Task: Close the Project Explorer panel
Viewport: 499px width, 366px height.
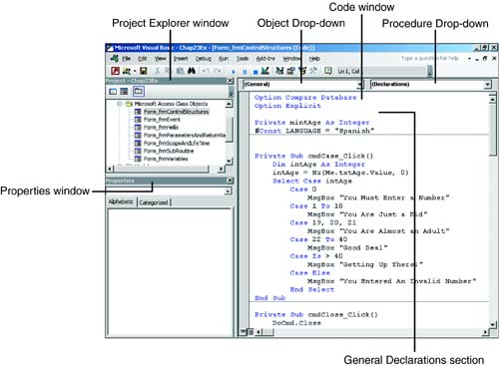Action: 230,81
